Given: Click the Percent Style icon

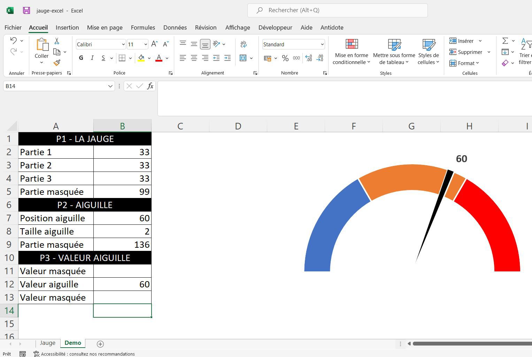Looking at the screenshot, I should [285, 58].
